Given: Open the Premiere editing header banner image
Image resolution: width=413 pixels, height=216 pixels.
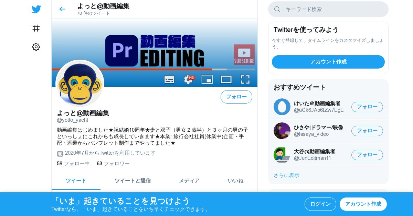Looking at the screenshot, I should coord(155,52).
